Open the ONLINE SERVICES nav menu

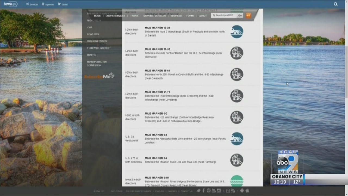115,16
